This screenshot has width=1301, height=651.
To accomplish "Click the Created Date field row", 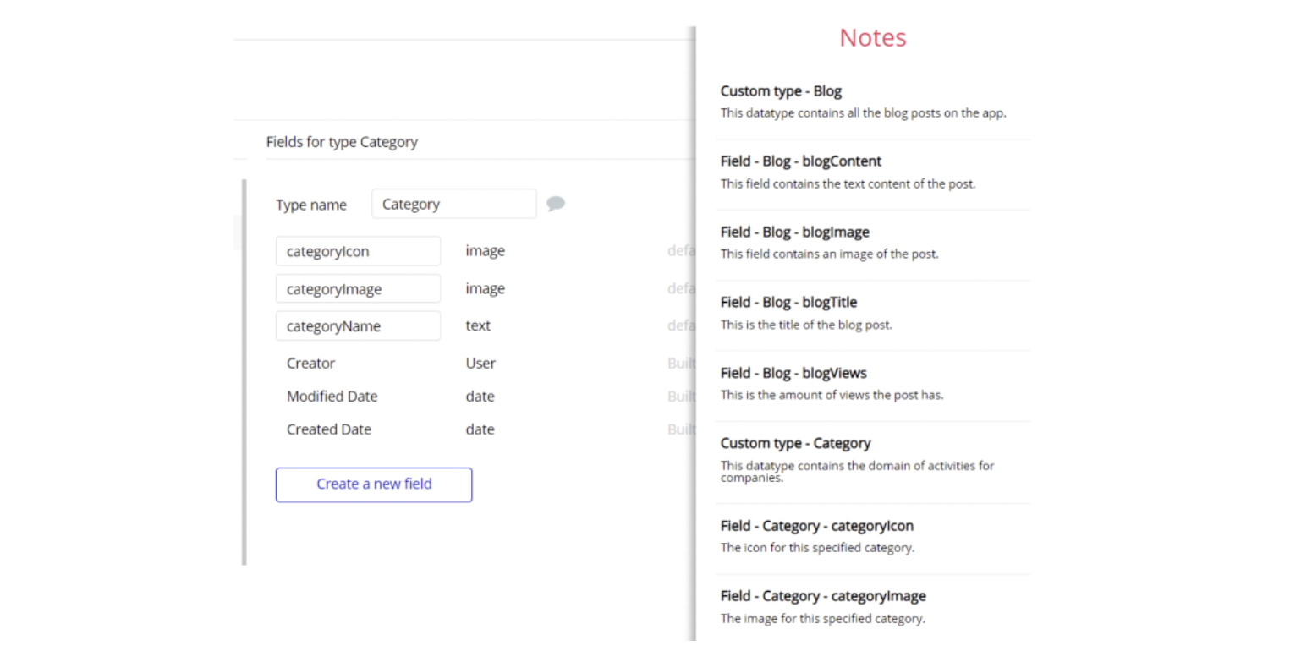I will (328, 429).
